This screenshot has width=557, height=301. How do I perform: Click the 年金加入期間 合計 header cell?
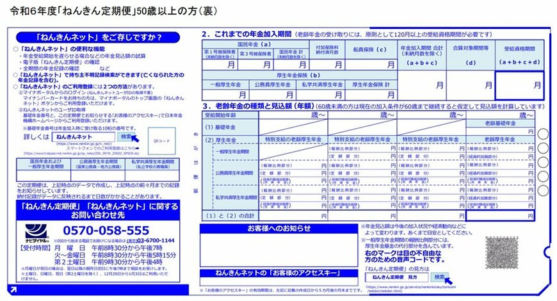(422, 55)
